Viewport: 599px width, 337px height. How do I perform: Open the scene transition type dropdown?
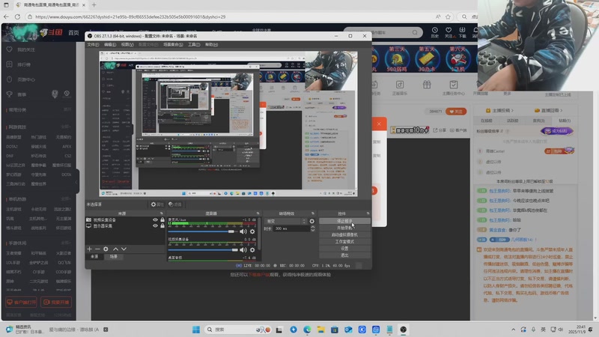point(285,221)
